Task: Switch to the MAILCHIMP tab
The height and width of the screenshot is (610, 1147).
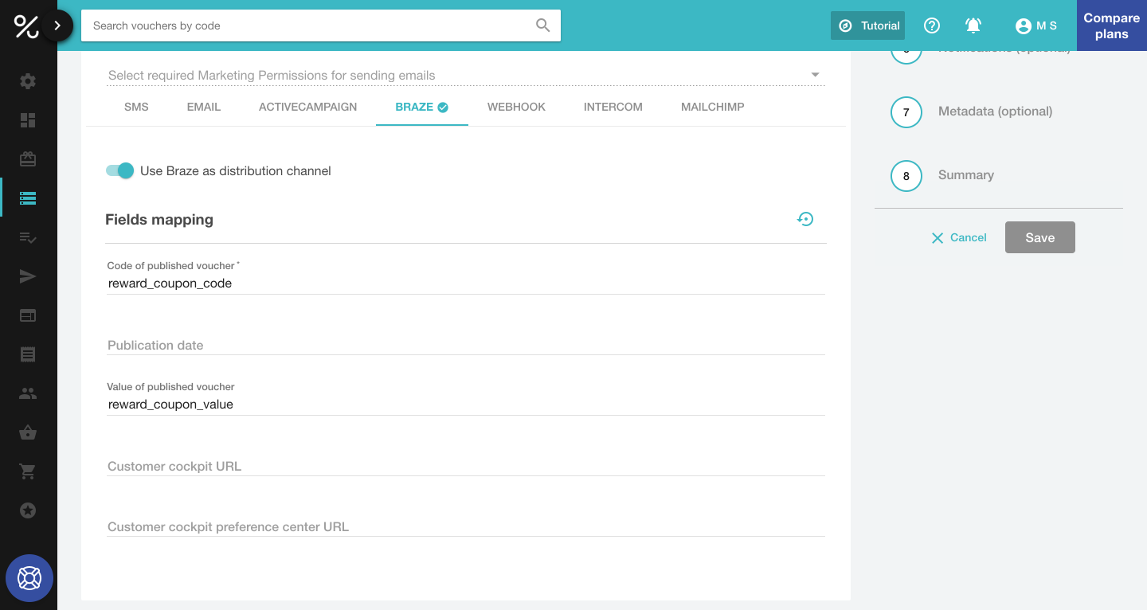Action: coord(712,107)
